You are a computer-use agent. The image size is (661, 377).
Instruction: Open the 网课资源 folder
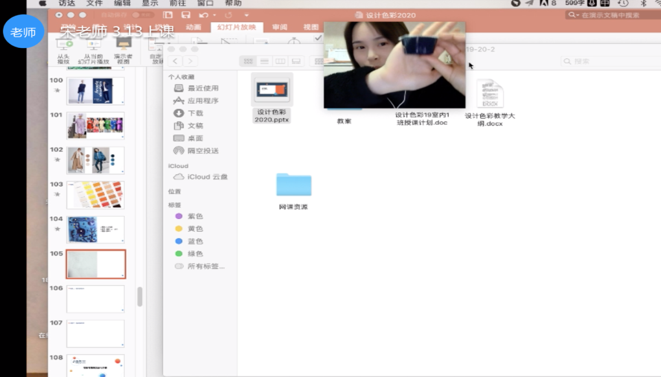coord(293,185)
